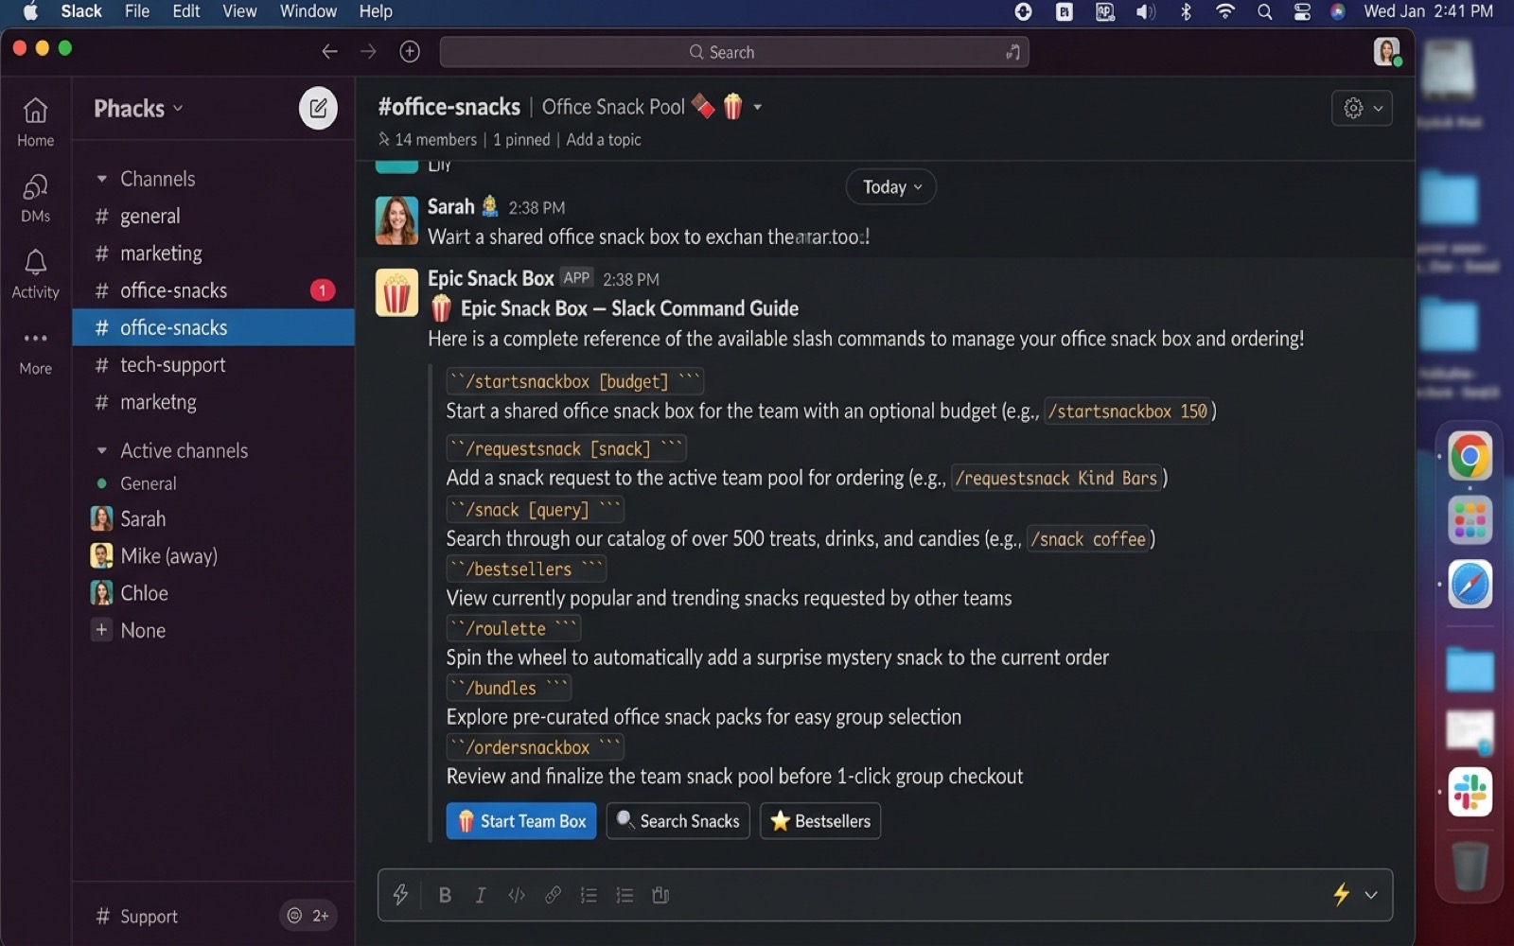View the 1 pinned item
This screenshot has width=1514, height=946.
tap(521, 139)
